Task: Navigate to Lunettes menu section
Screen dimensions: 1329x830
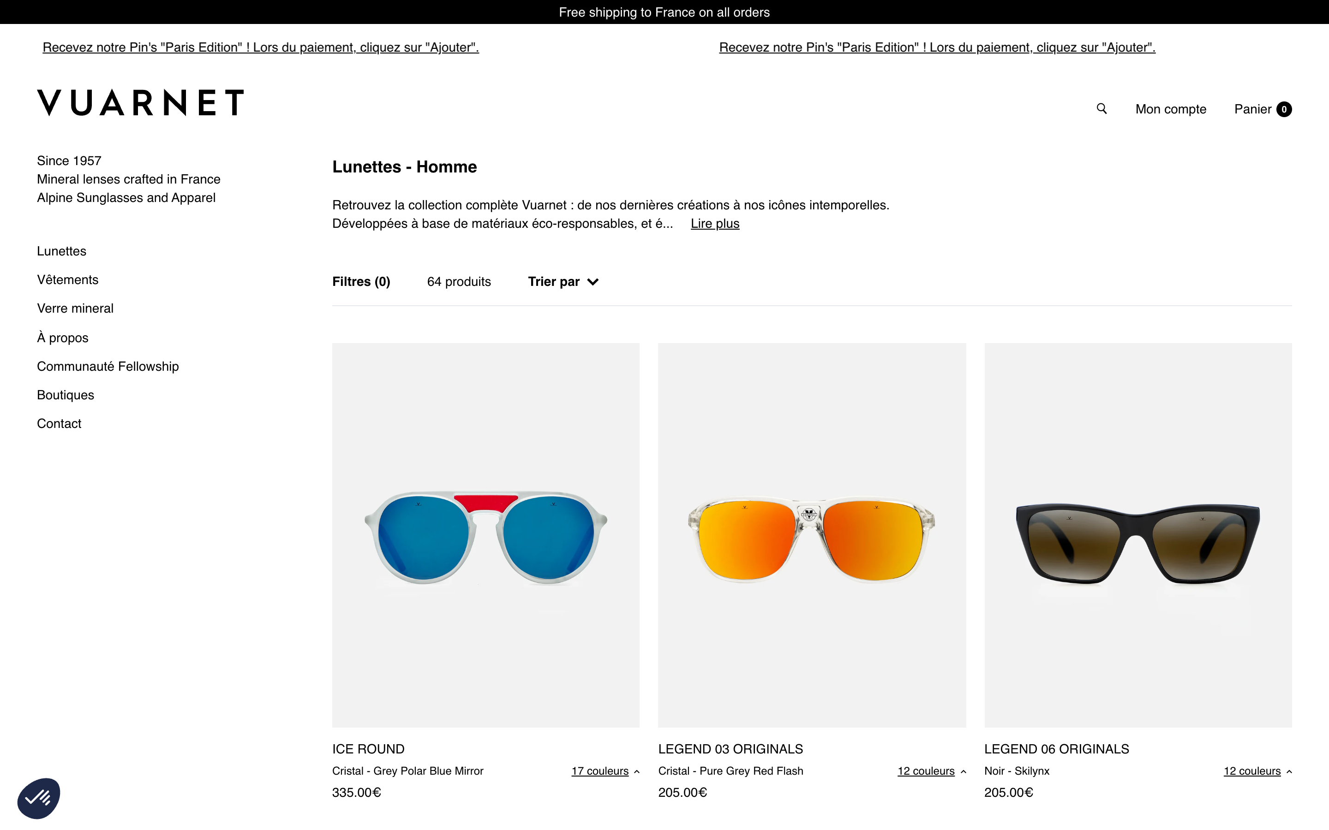Action: pyautogui.click(x=61, y=250)
